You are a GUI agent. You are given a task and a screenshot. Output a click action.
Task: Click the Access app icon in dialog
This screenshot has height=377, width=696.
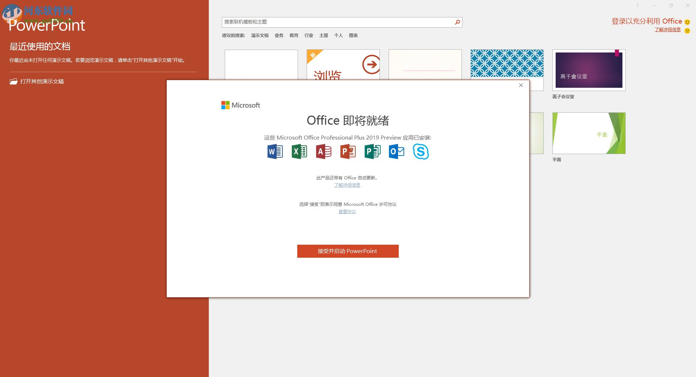click(324, 152)
